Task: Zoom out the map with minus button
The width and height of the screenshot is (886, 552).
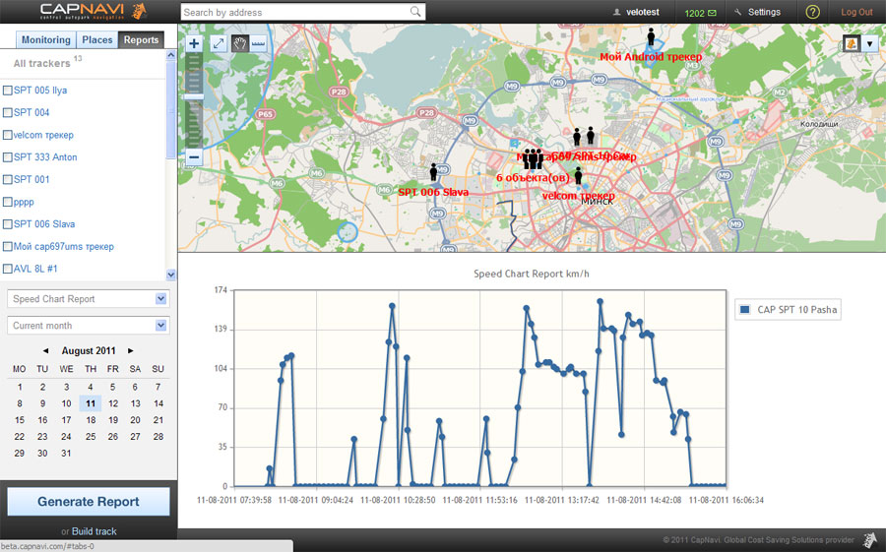Action: [194, 156]
